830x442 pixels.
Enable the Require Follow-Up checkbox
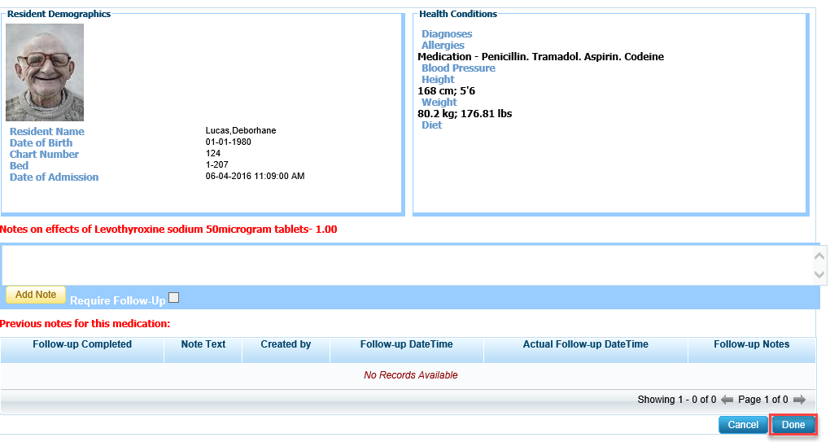pos(173,298)
